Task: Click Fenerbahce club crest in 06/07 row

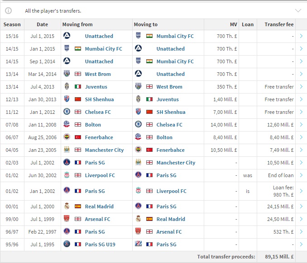Action: [67, 137]
